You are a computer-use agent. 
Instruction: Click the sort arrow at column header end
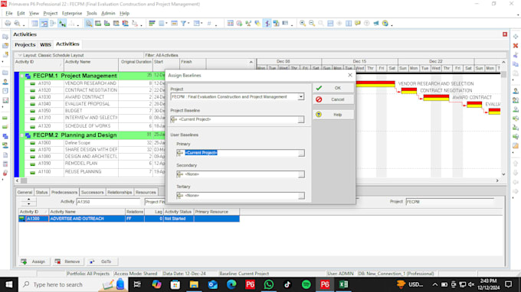(x=251, y=62)
